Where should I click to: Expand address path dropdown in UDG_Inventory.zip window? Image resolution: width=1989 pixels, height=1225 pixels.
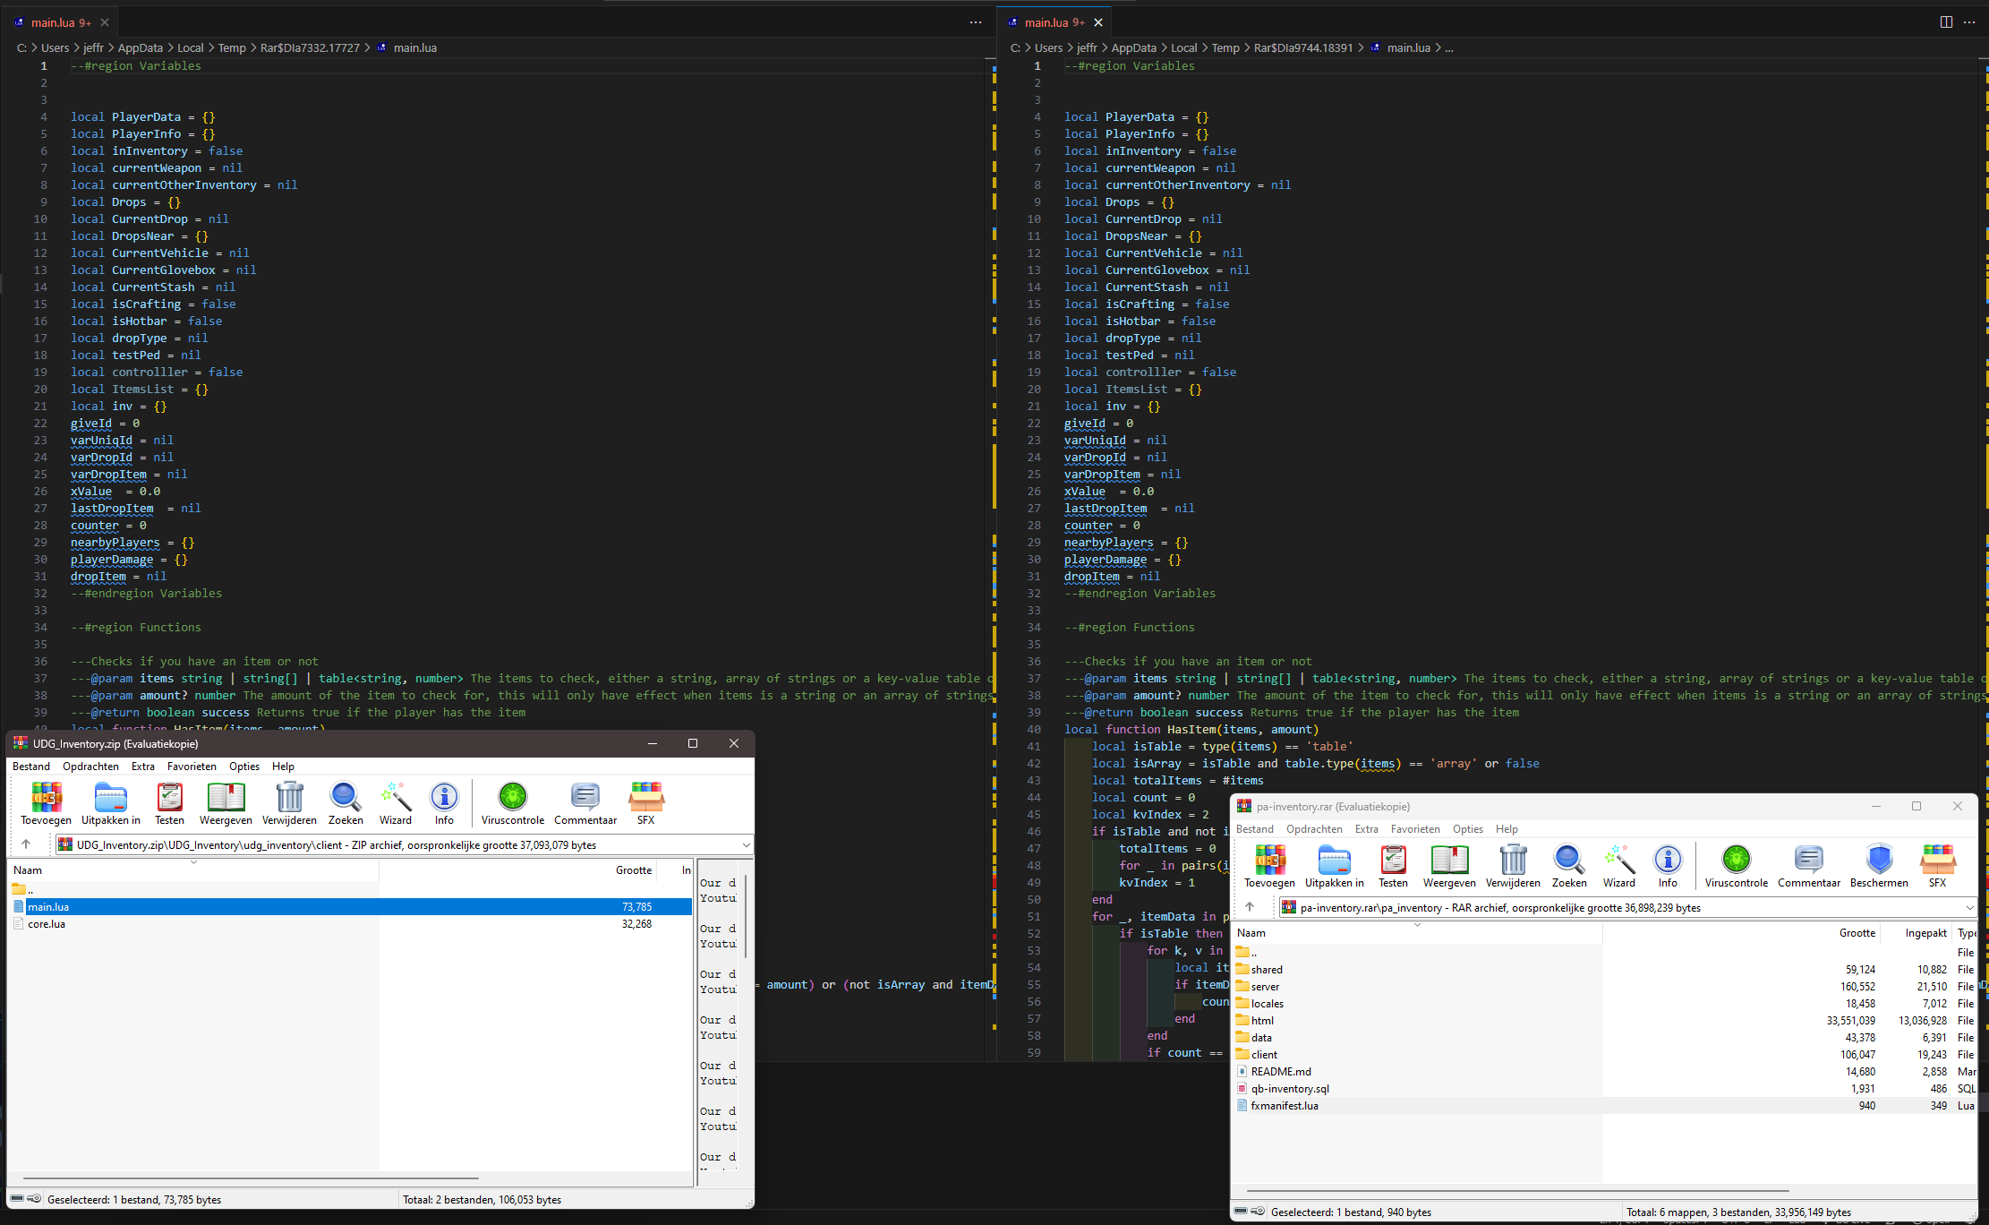point(746,844)
